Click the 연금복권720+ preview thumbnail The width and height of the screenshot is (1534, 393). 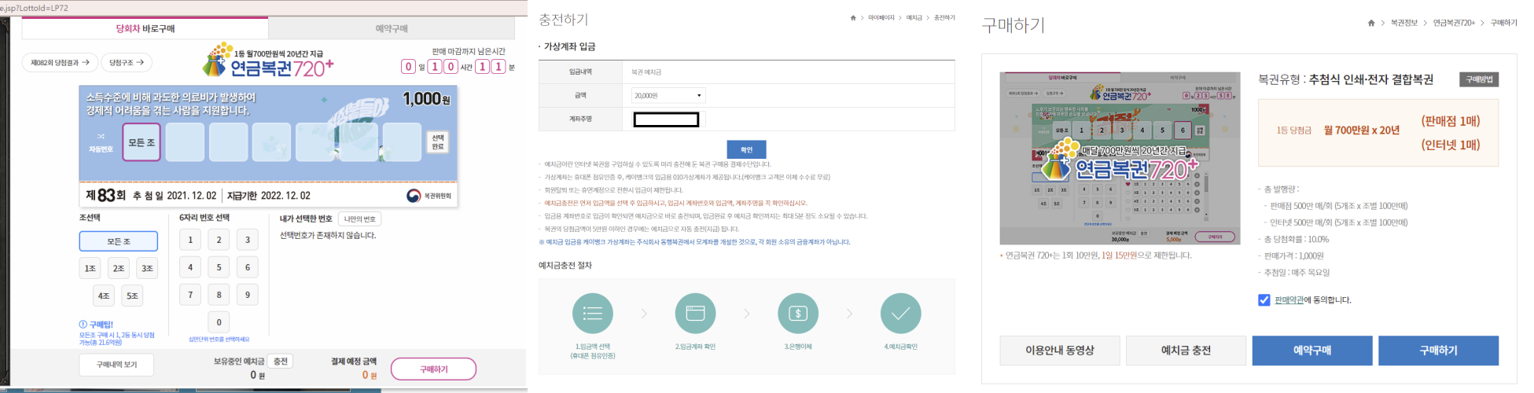(1120, 158)
